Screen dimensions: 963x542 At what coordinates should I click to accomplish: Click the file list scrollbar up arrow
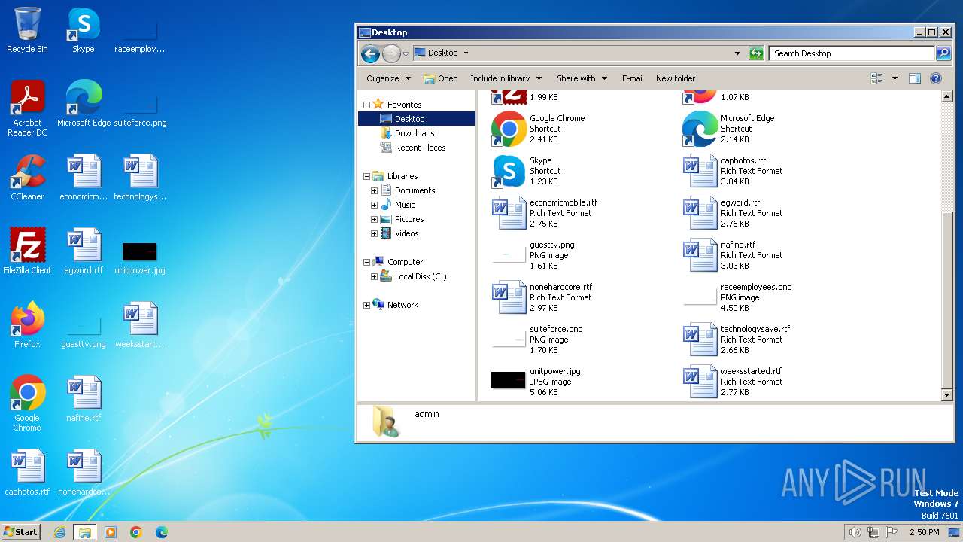tap(947, 97)
